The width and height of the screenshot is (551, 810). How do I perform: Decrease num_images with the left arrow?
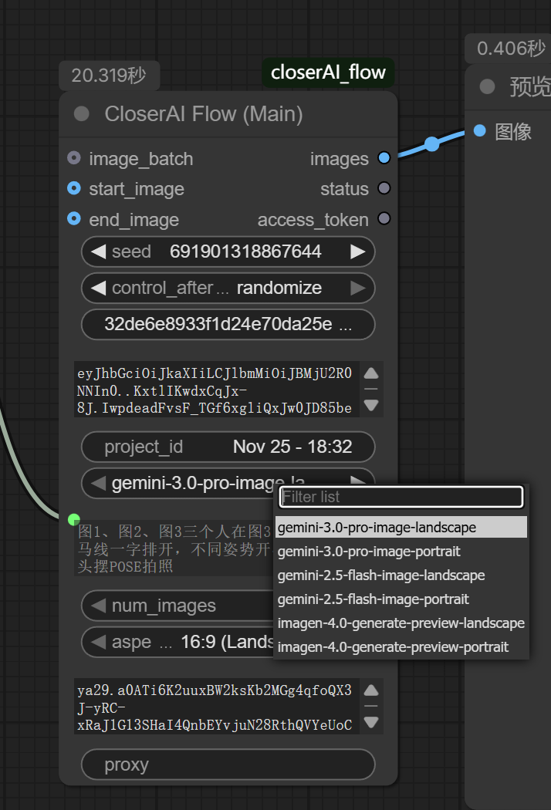point(98,606)
